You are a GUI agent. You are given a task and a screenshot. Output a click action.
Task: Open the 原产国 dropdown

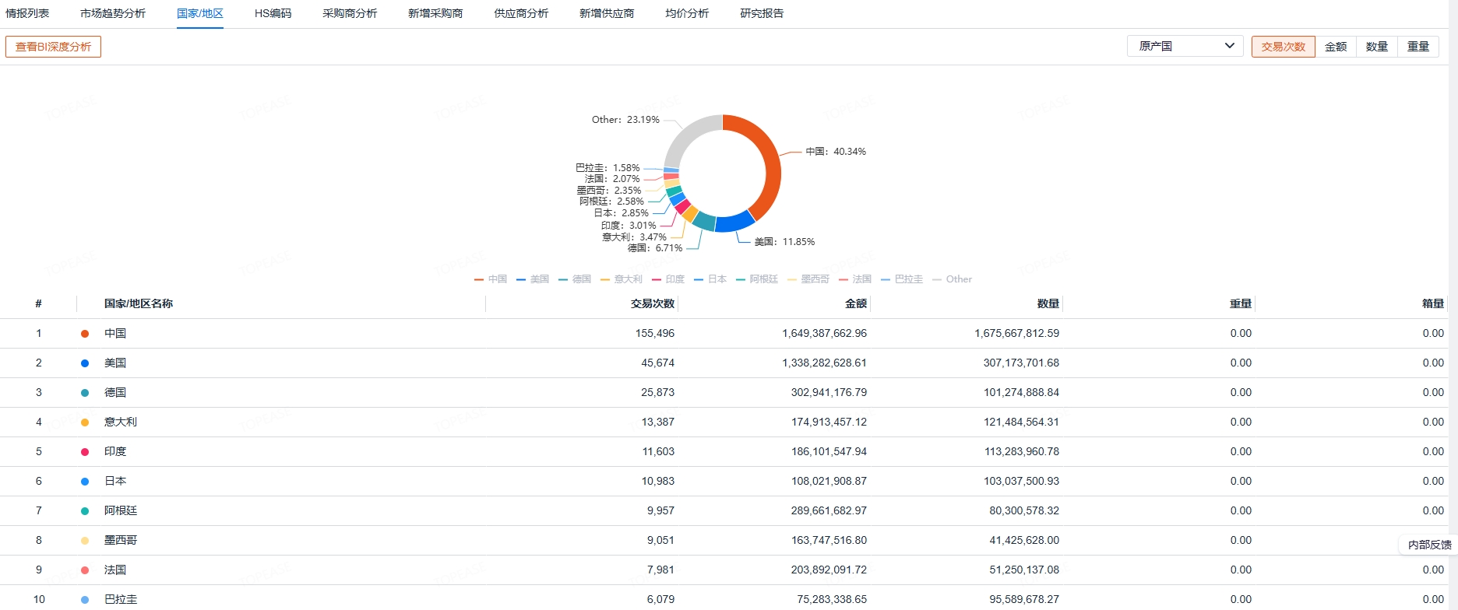1185,47
